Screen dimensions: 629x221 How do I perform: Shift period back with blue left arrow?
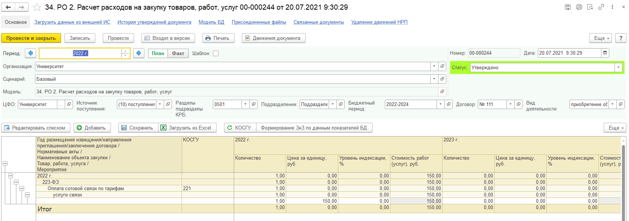point(31,53)
